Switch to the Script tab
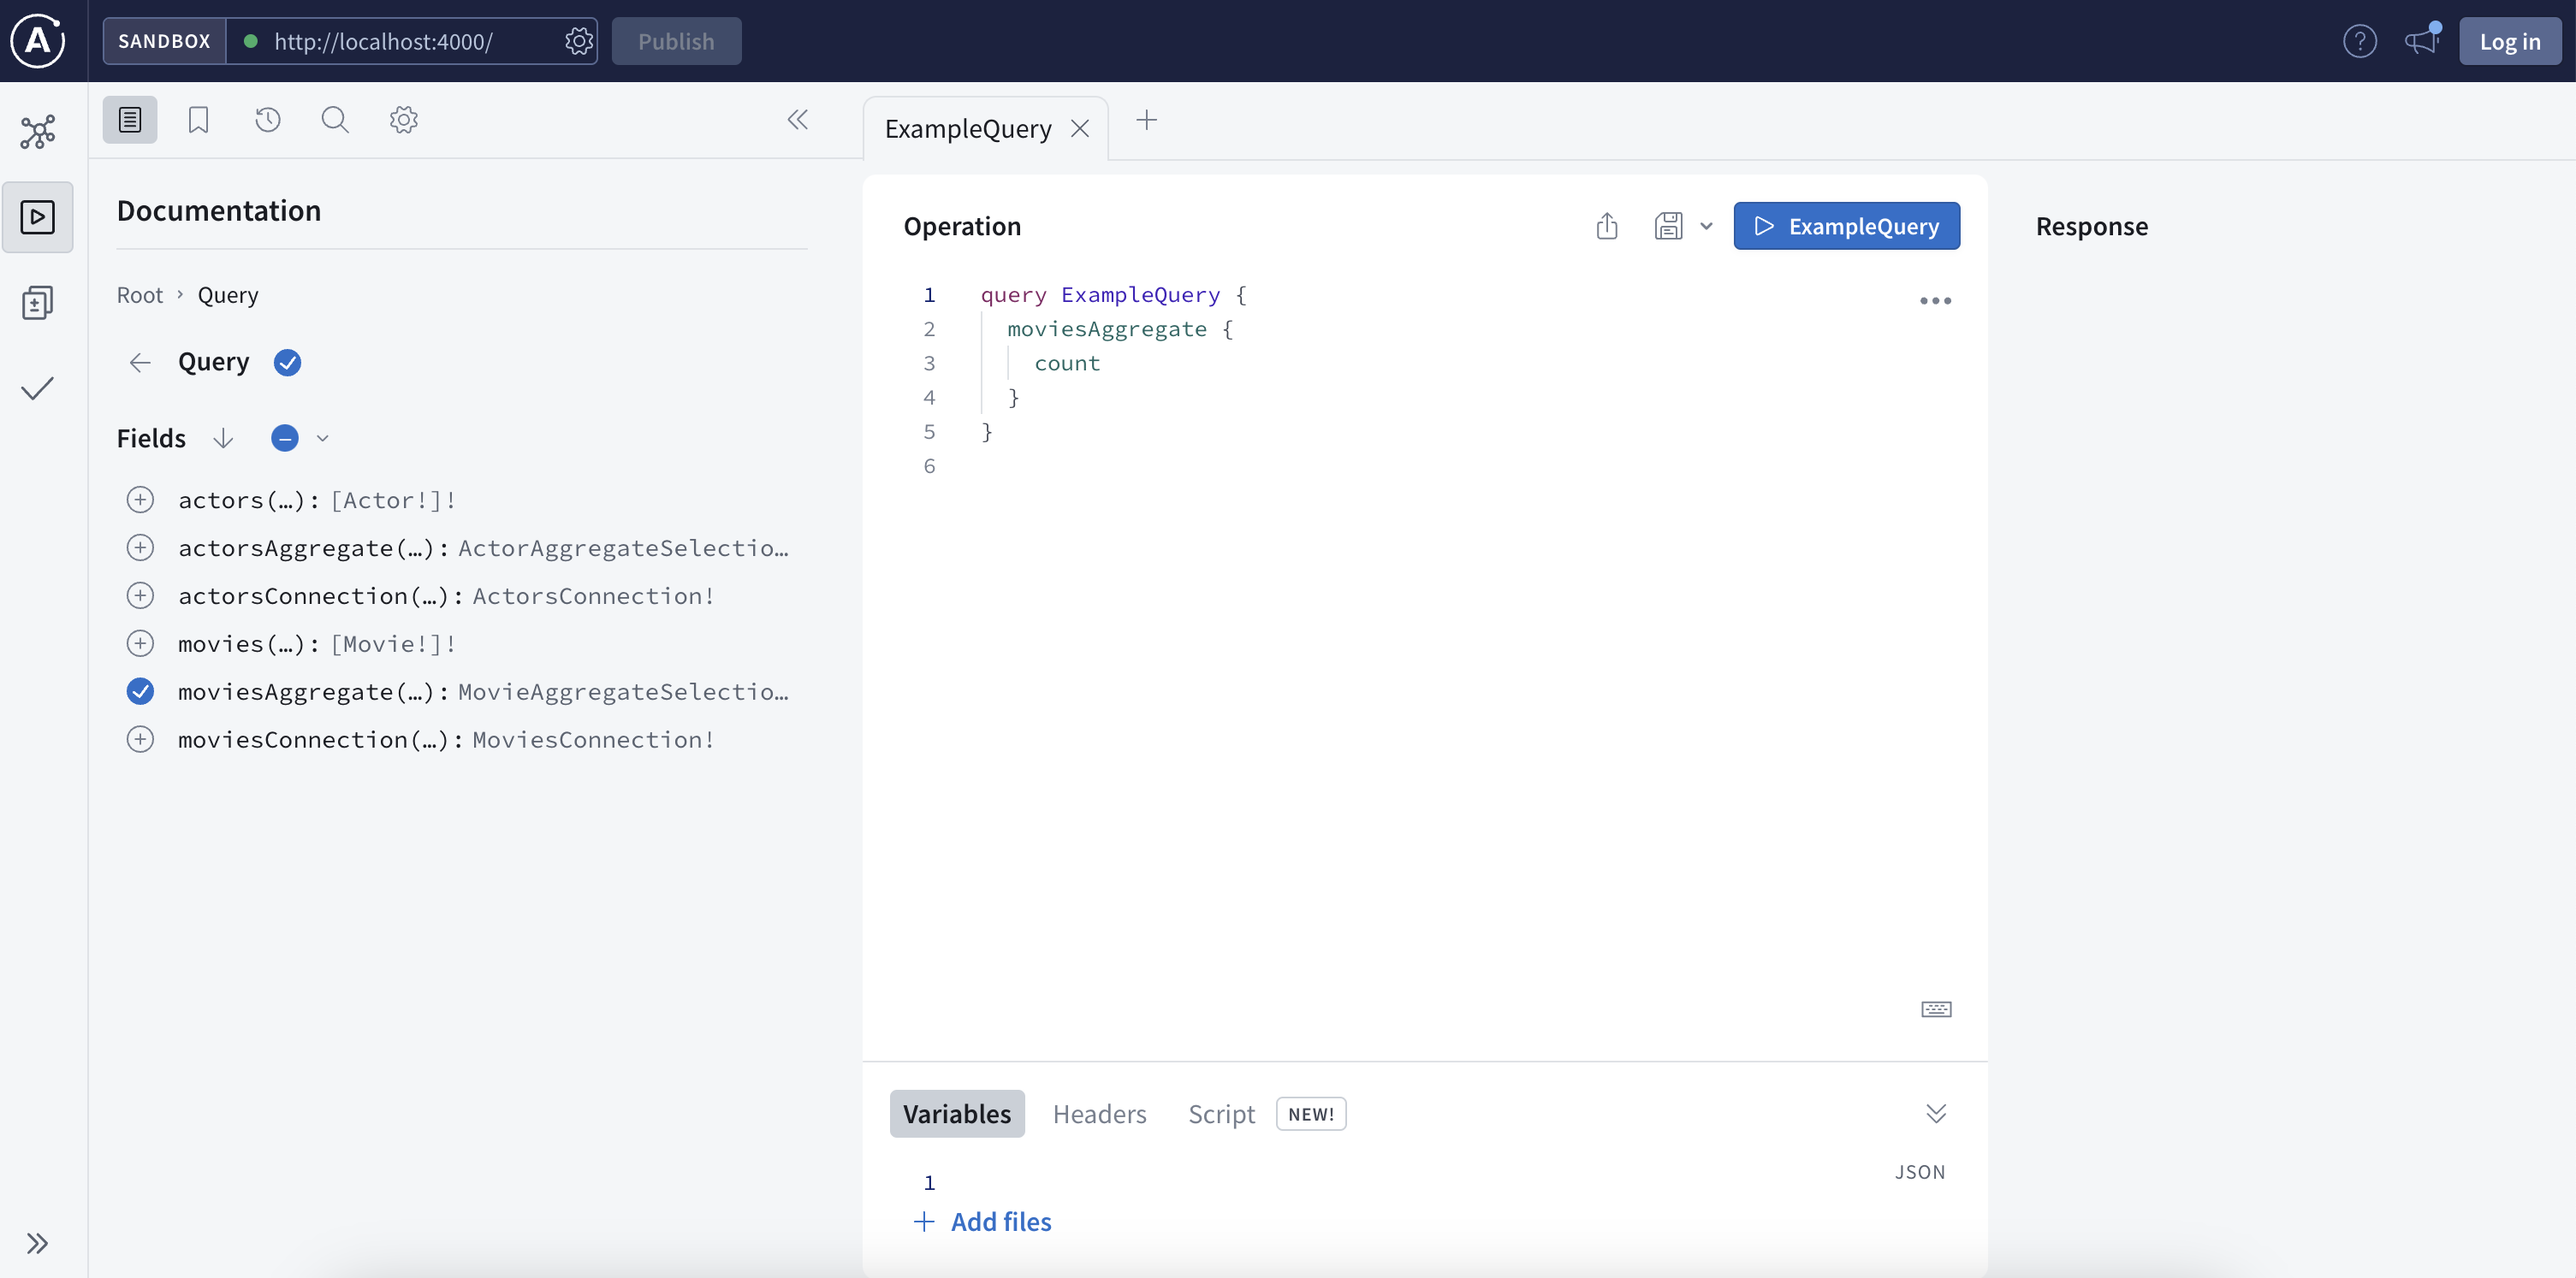The height and width of the screenshot is (1278, 2576). click(x=1221, y=1113)
